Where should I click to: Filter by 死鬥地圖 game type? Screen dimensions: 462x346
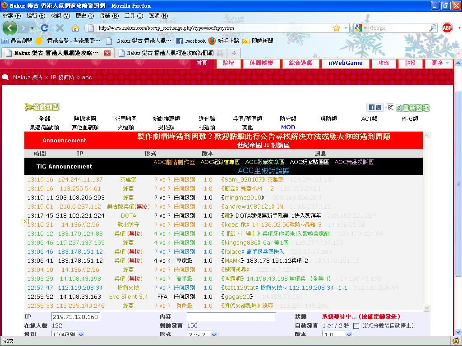click(125, 118)
